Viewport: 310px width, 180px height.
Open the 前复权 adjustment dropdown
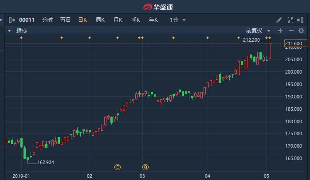(258, 31)
